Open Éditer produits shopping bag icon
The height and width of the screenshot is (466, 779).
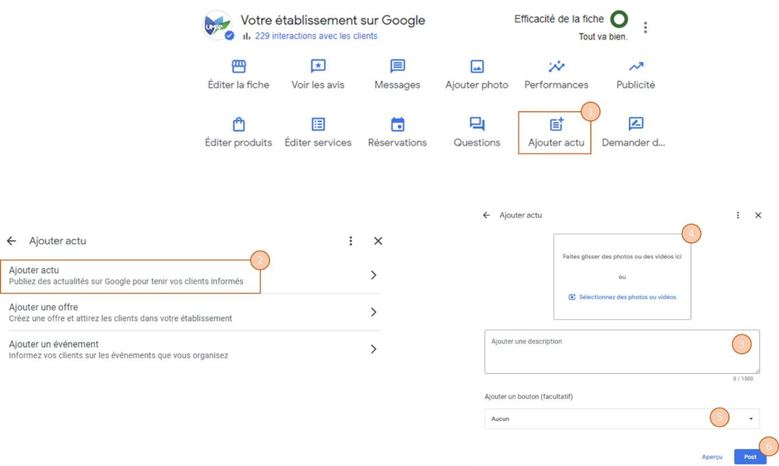pyautogui.click(x=238, y=124)
